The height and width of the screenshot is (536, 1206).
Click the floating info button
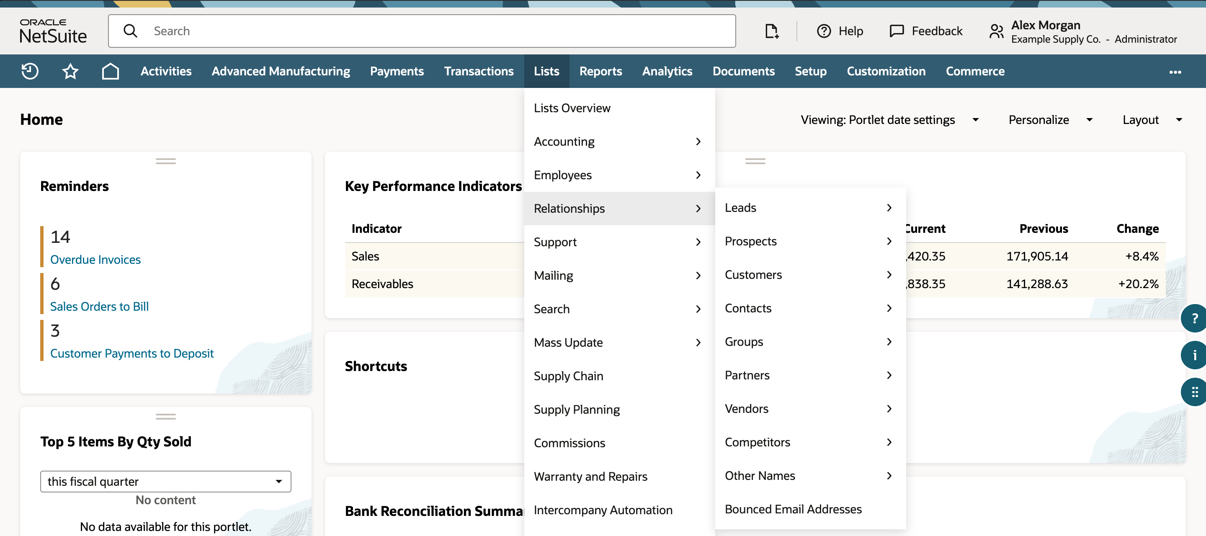1194,355
